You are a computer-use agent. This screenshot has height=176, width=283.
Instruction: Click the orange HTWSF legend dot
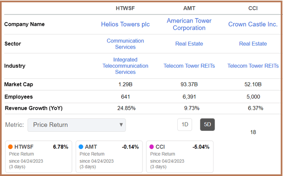[x=11, y=147]
